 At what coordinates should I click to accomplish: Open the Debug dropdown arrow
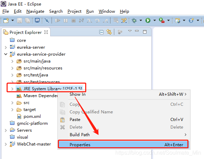pos(141,20)
